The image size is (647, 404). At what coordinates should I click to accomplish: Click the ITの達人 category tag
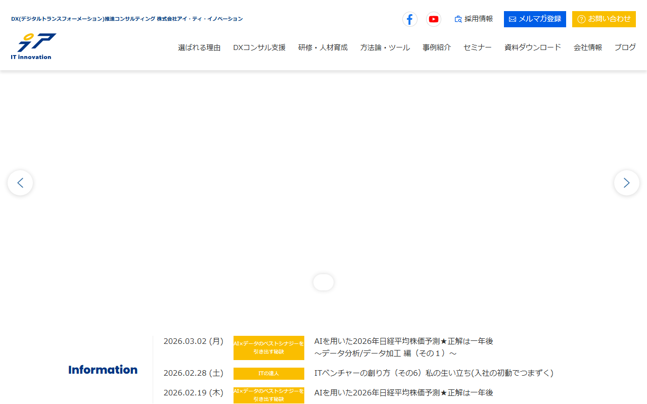point(268,374)
